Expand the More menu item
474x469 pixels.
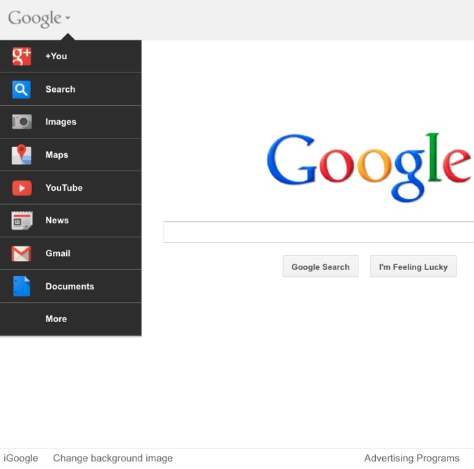coord(70,319)
